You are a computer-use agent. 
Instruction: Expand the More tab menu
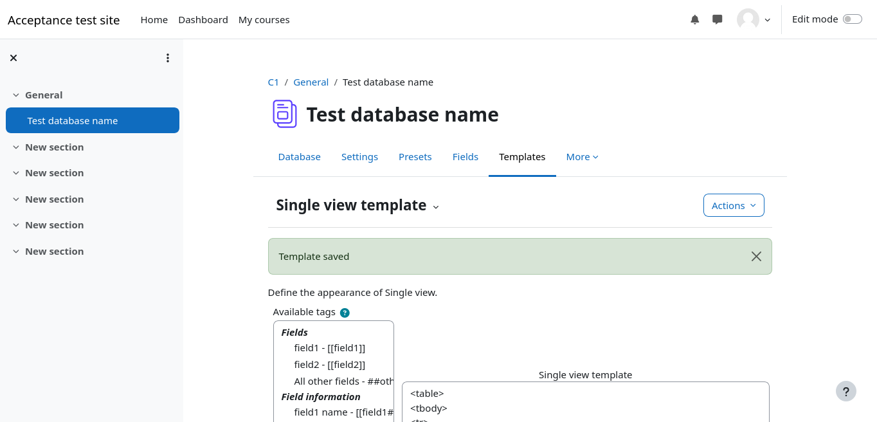[582, 157]
